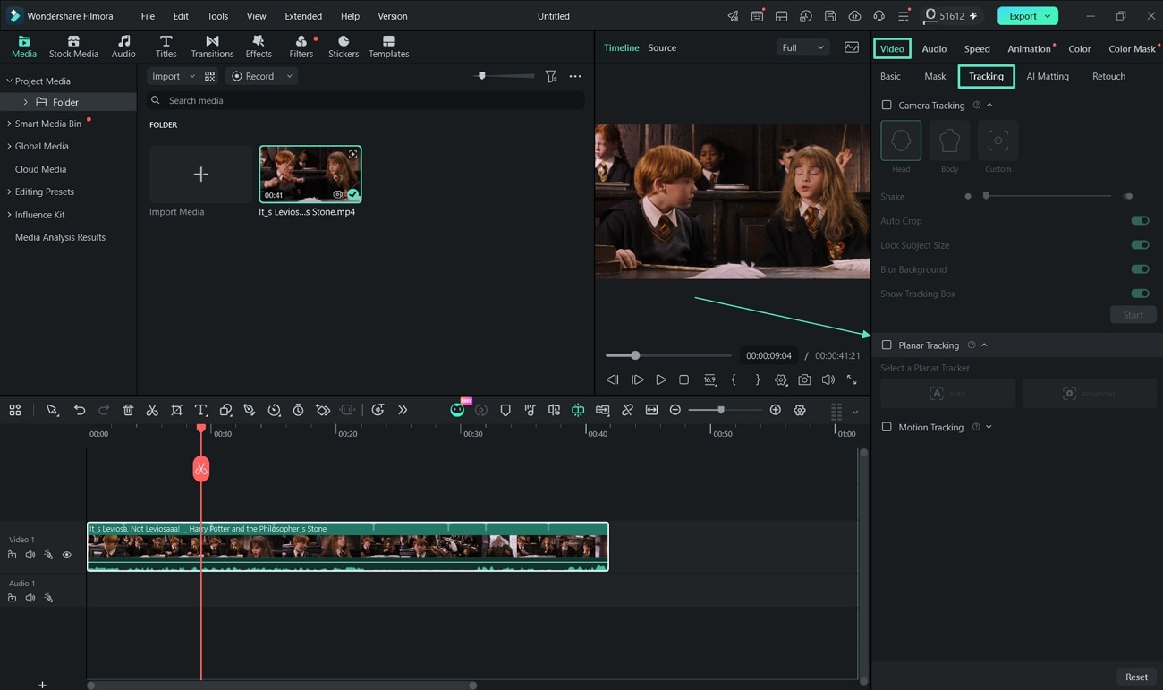1163x690 pixels.
Task: Select the split scissors tool in timeline toolbar
Action: [152, 410]
